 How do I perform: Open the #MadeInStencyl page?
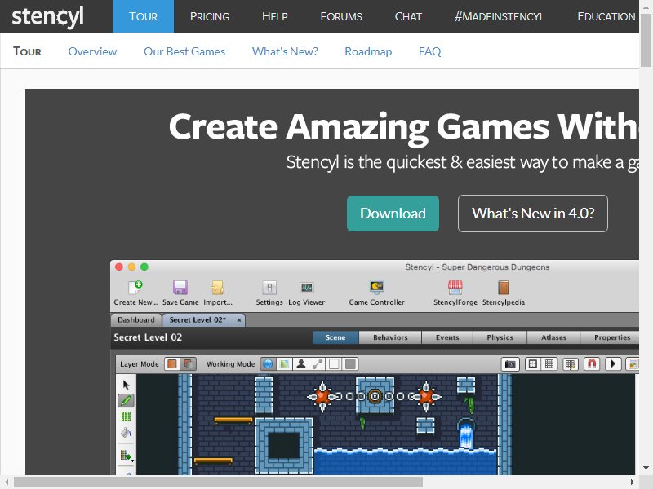(500, 16)
